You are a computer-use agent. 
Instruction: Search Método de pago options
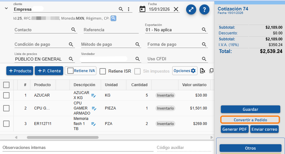(137, 44)
